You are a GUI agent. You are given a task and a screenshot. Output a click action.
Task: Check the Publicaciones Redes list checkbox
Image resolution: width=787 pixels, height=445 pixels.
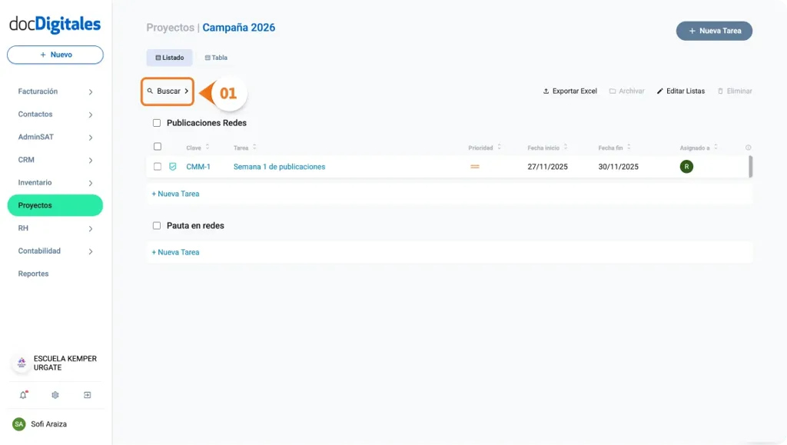click(x=157, y=123)
